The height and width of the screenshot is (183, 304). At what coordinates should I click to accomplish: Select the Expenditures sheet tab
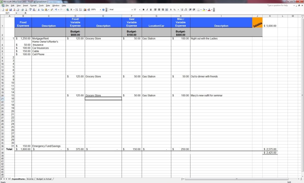(x=18, y=179)
